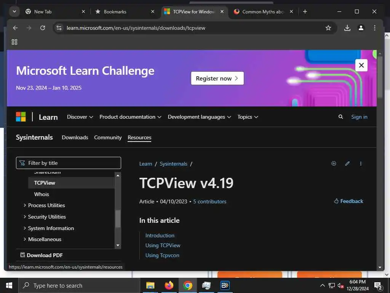This screenshot has width=390, height=293.
Task: Reload the current page
Action: [43, 28]
